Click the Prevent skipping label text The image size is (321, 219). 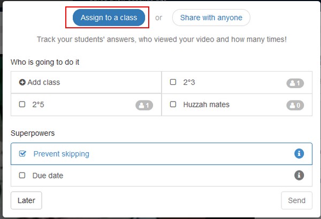(61, 154)
